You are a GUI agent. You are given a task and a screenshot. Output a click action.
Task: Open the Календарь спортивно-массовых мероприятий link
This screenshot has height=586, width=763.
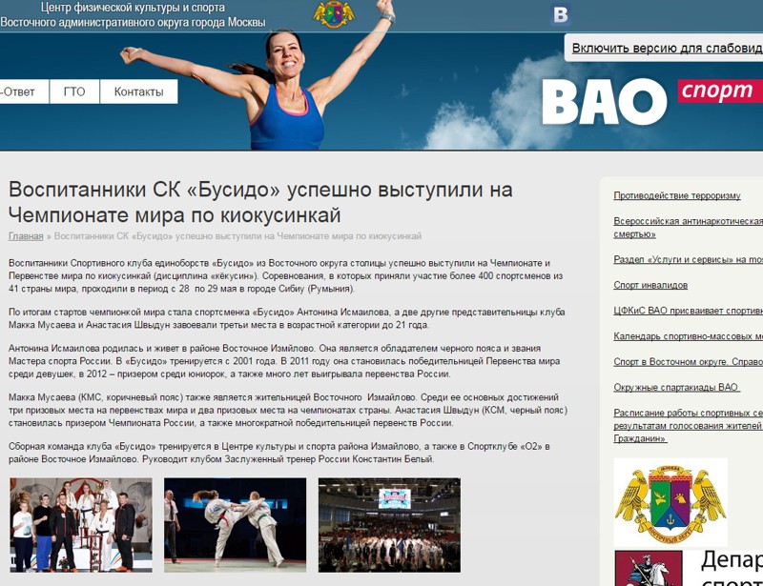[688, 335]
